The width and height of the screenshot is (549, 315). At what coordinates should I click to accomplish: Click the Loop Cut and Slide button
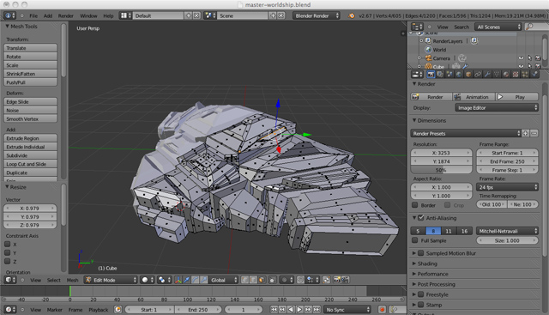[31, 164]
